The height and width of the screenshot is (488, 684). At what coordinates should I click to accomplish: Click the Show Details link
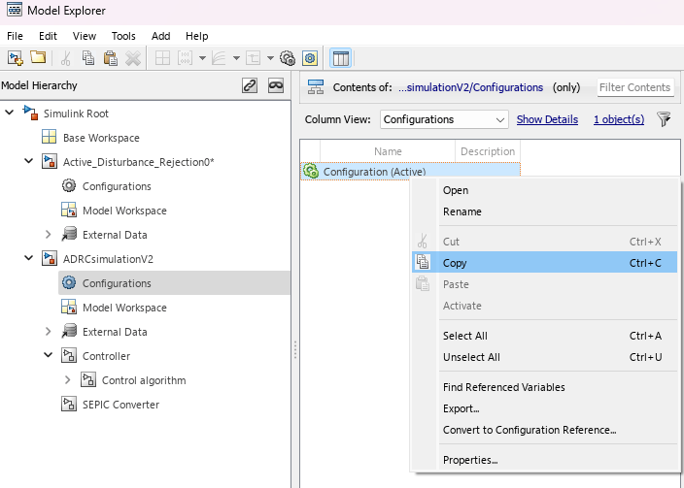point(547,119)
